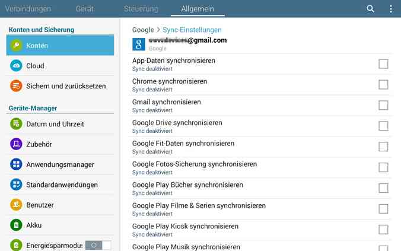Tap the Akku battery icon
This screenshot has height=251, width=401.
click(x=16, y=225)
